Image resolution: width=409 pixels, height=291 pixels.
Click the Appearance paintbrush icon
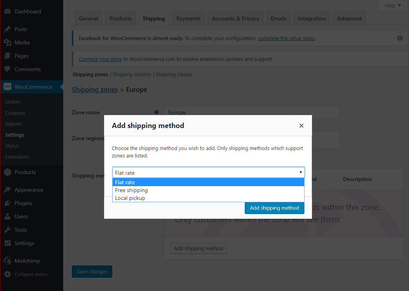(x=8, y=189)
